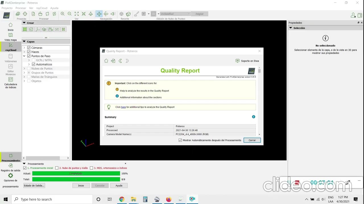Open File Explorer from the taskbar
Viewport: 364px width, 204px height.
[133, 199]
